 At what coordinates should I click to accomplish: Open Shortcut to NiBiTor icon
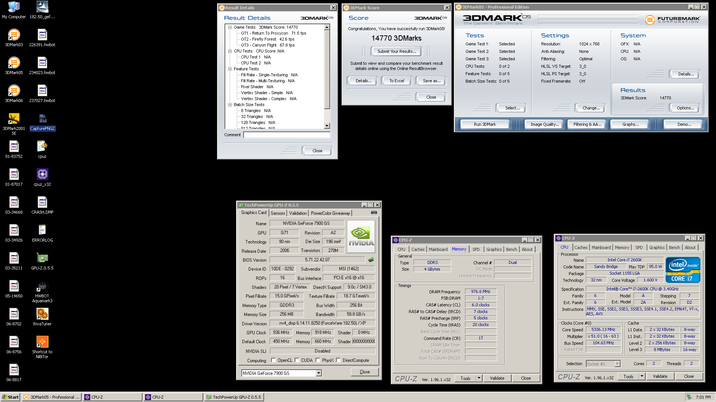tap(42, 347)
